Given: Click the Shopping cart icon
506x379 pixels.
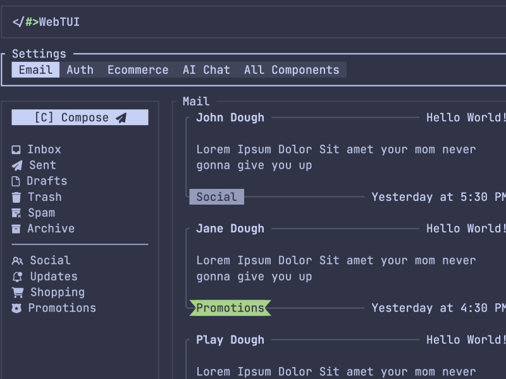Looking at the screenshot, I should (18, 292).
